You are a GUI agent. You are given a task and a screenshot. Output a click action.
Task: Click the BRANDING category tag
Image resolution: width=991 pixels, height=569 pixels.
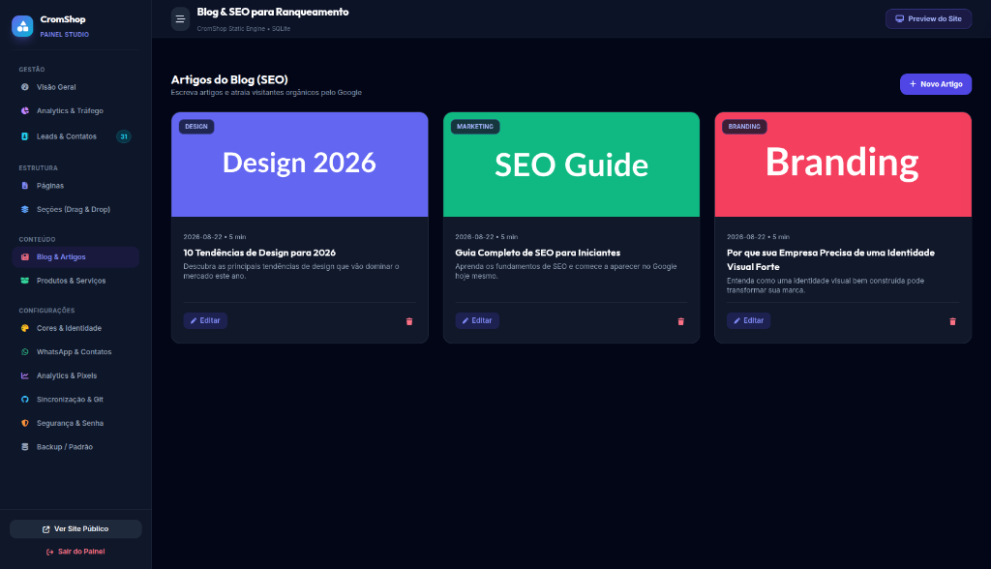tap(744, 127)
